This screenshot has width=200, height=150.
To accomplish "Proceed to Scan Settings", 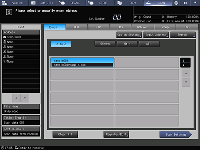I will tap(176, 135).
